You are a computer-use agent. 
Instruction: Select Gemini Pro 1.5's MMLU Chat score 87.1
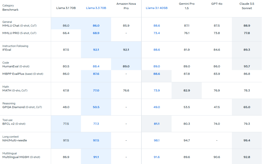coord(187,26)
